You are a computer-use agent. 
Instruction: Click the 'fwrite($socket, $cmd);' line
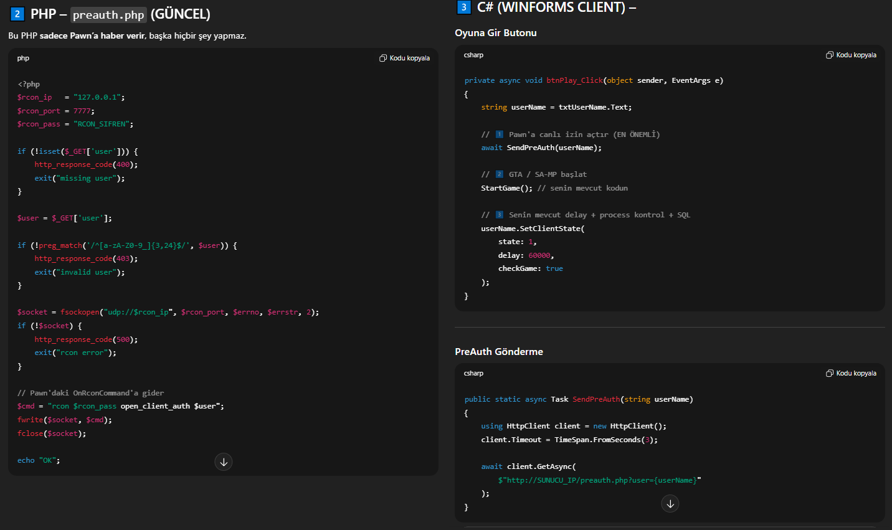[65, 420]
